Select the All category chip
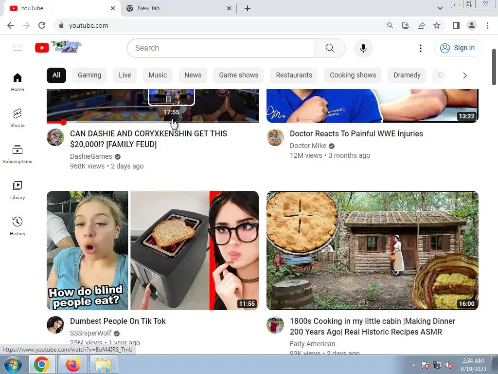The image size is (498, 374). click(x=56, y=75)
